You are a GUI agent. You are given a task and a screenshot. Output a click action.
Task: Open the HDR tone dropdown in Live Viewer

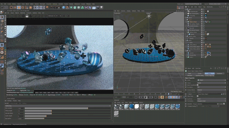(52, 16)
